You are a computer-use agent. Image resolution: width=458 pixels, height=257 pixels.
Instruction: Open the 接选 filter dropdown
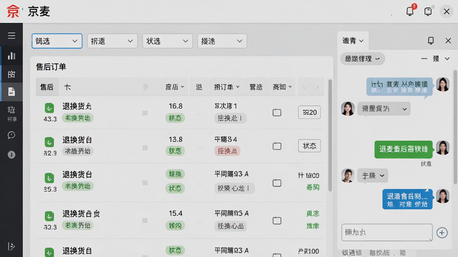point(222,41)
